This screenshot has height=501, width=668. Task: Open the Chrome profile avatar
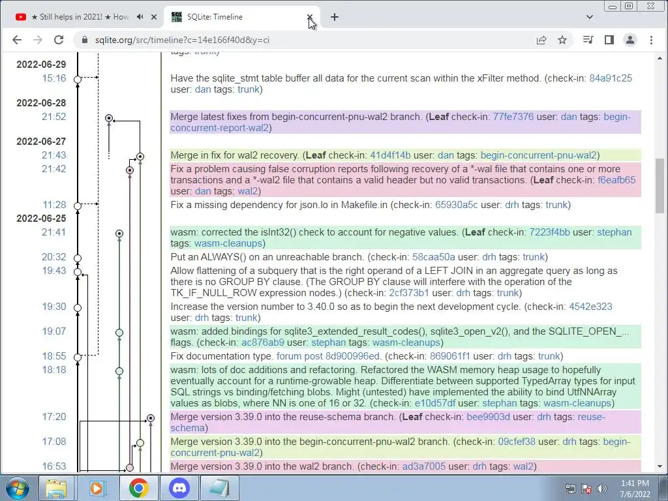(630, 40)
